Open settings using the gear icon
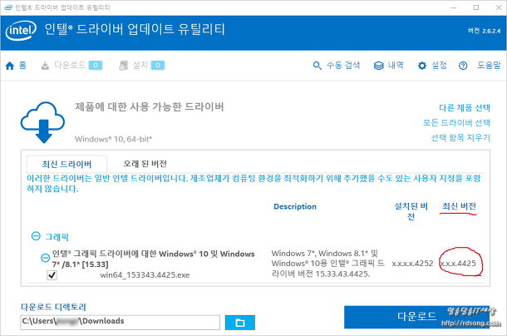507x336 pixels. click(422, 65)
